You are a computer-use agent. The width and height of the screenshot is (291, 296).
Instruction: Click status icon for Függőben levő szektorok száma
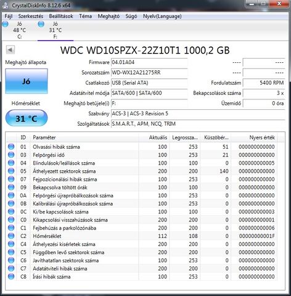[11, 252]
